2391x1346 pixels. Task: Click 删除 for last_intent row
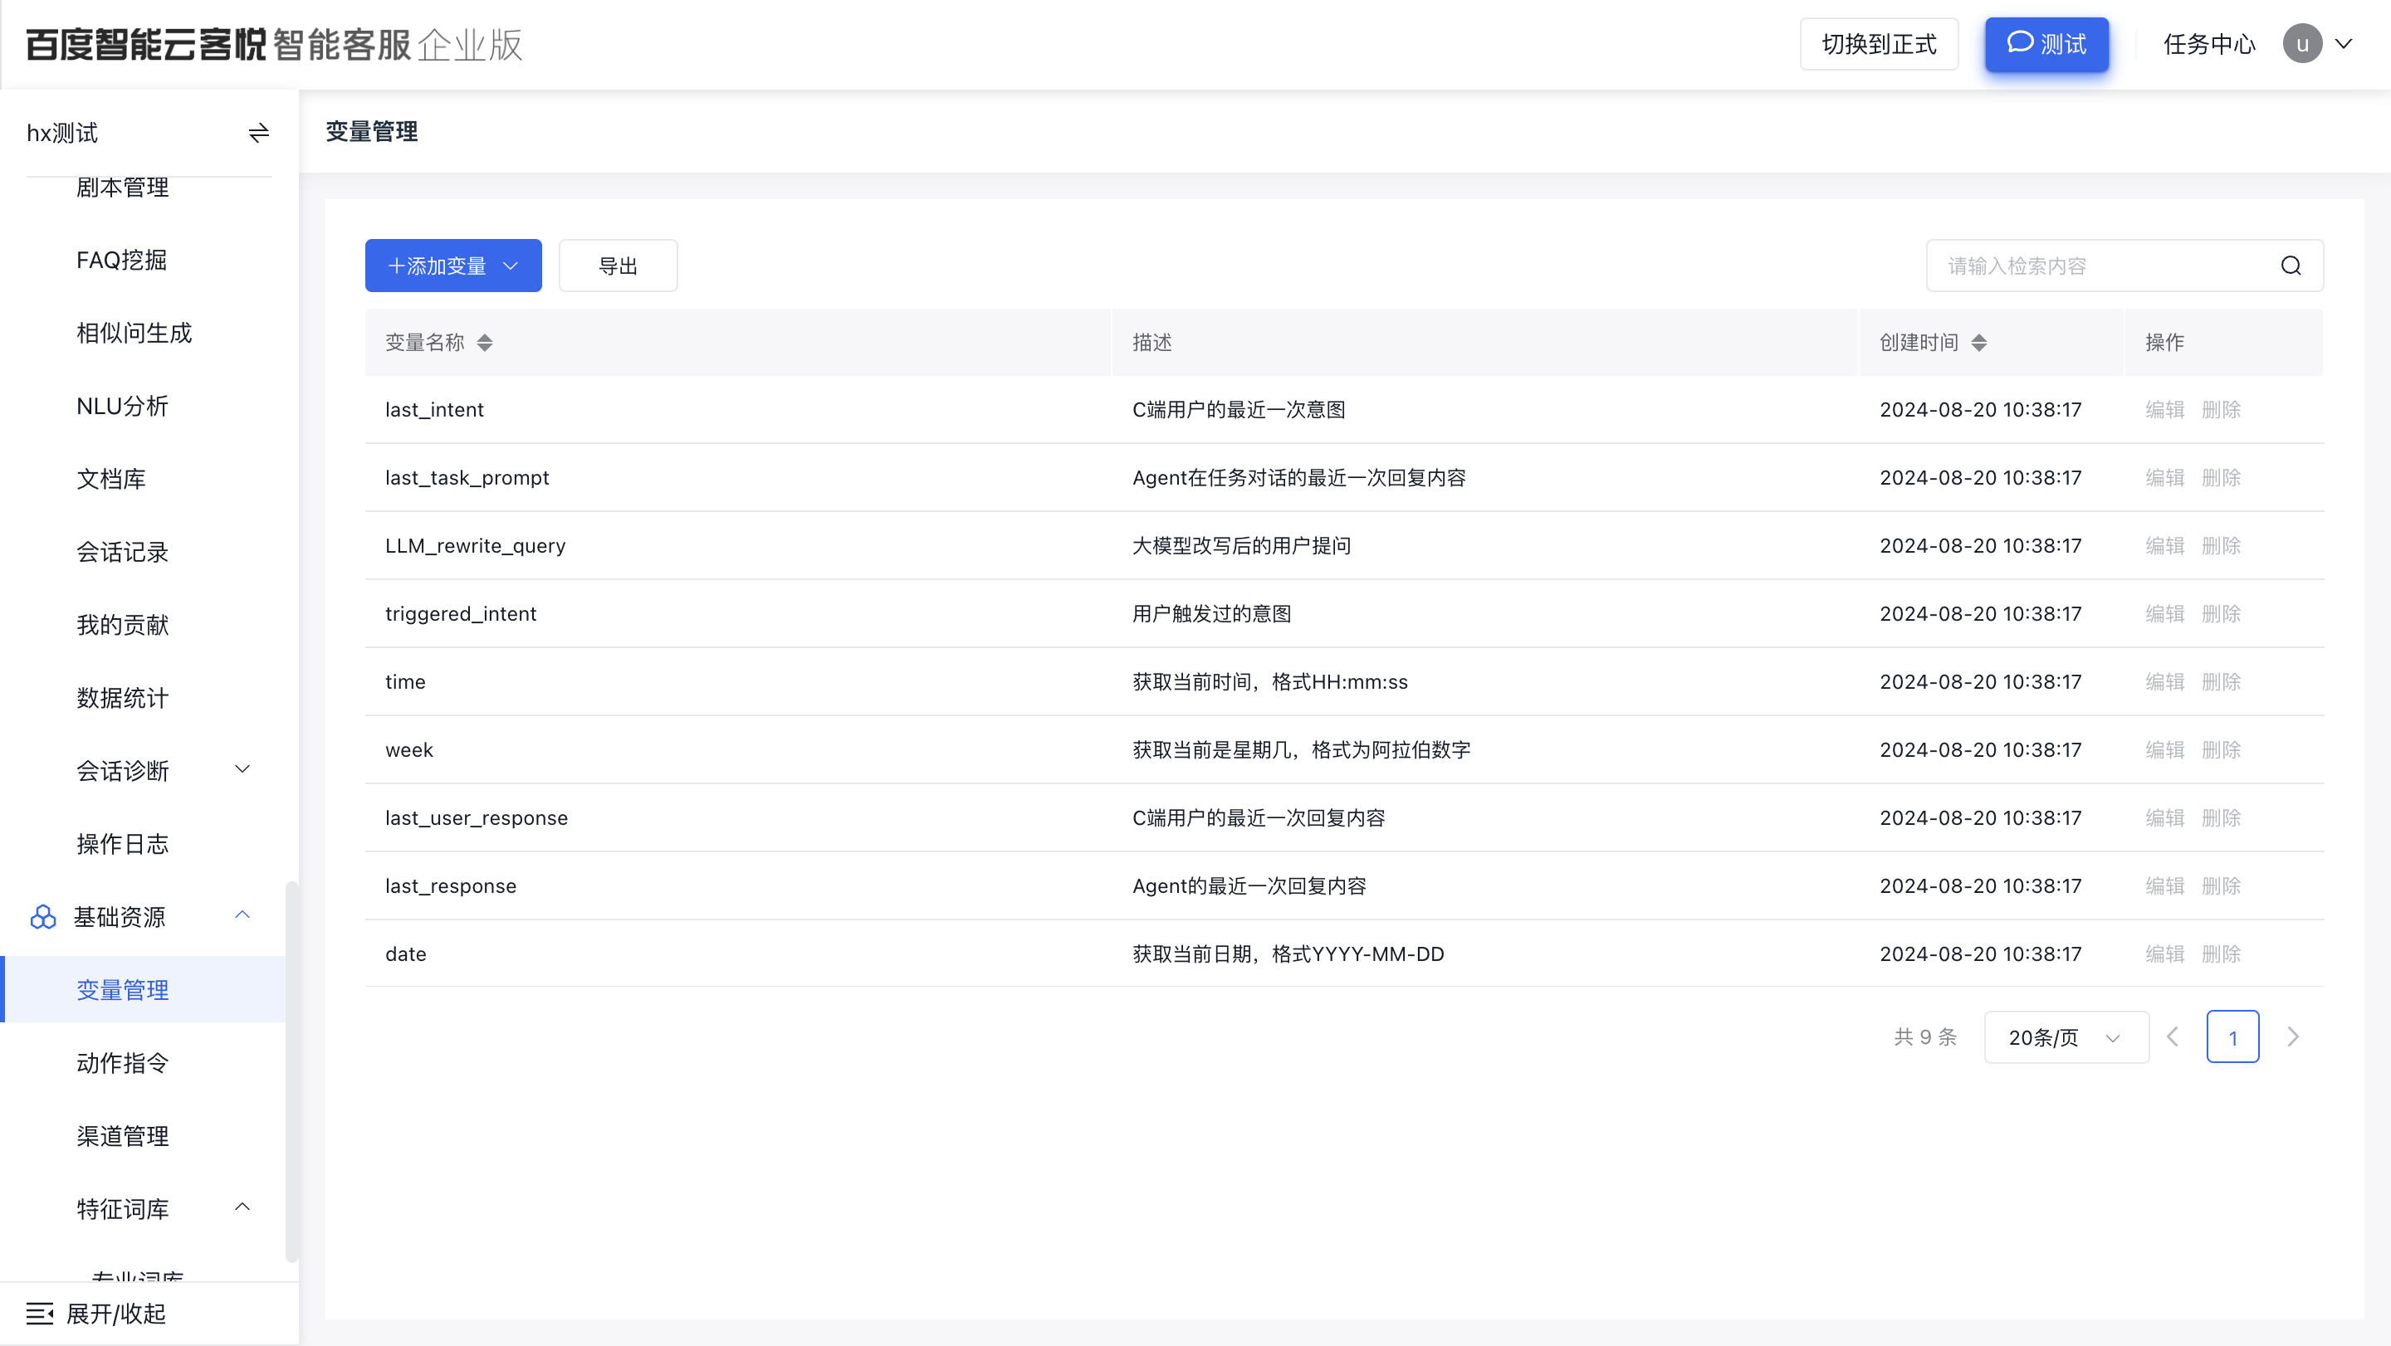(x=2221, y=409)
